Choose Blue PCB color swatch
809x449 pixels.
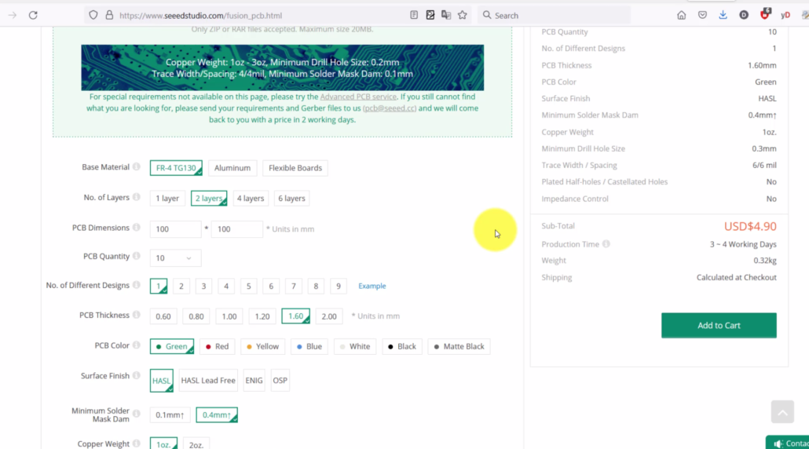[309, 346]
